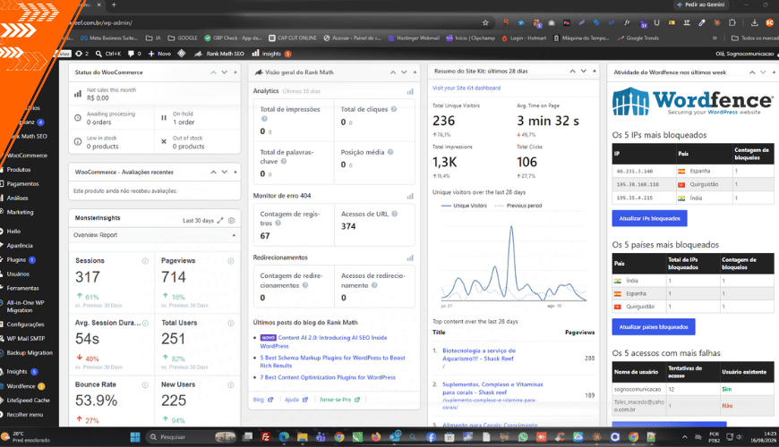The width and height of the screenshot is (779, 447).
Task: Click Recolher menu to collapse sidebar
Action: click(x=24, y=415)
